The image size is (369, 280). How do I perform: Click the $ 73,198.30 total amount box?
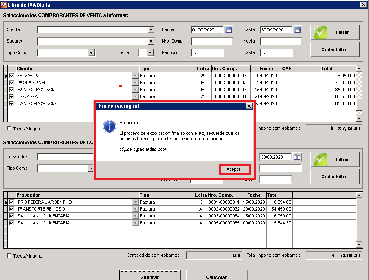(334, 255)
